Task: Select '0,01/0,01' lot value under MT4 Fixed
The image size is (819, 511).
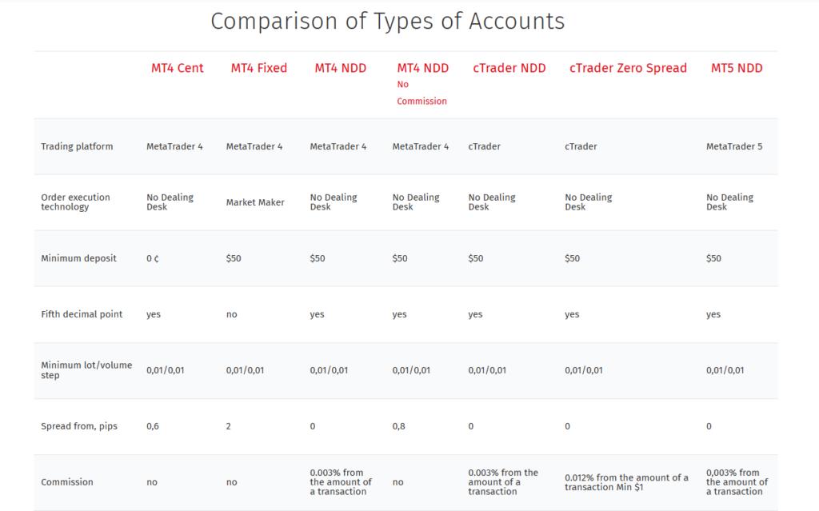Action: point(245,370)
